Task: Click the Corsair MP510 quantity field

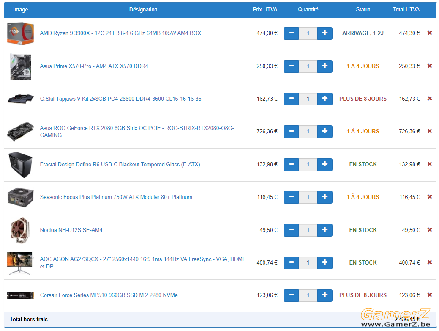Action: tap(308, 295)
